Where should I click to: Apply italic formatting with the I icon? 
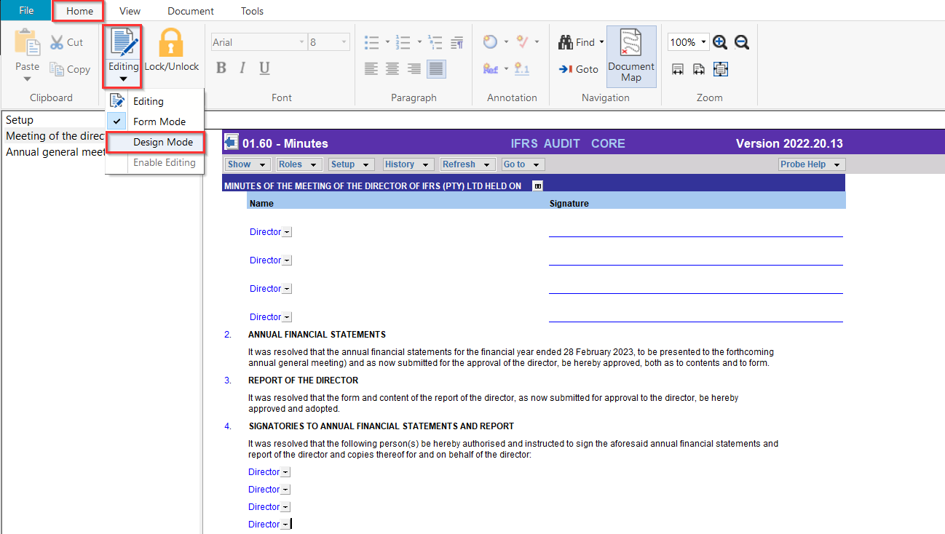[x=242, y=68]
